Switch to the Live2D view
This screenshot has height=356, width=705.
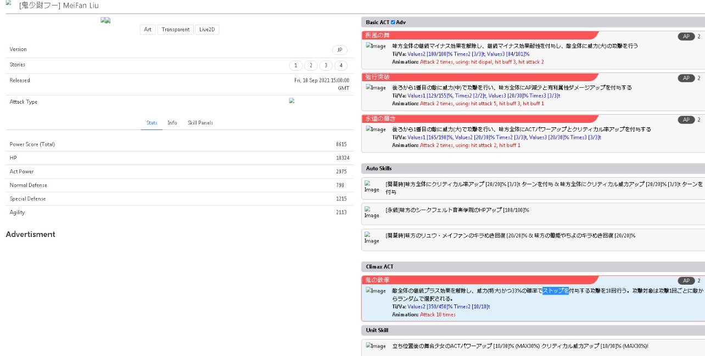pyautogui.click(x=207, y=30)
